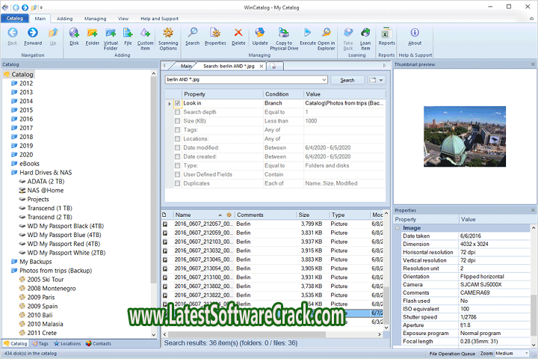Screen dimensions: 538x359
Task: Select NAS @Home in catalog tree
Action: click(46, 190)
